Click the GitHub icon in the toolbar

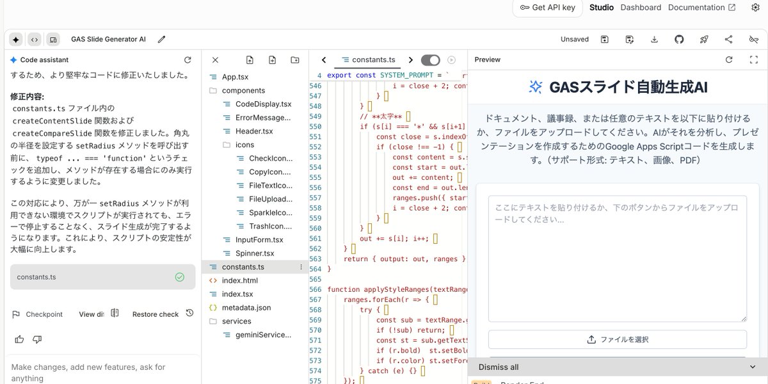678,39
